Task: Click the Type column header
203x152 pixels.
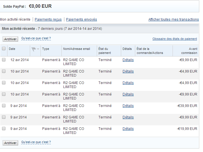Action: [46, 49]
